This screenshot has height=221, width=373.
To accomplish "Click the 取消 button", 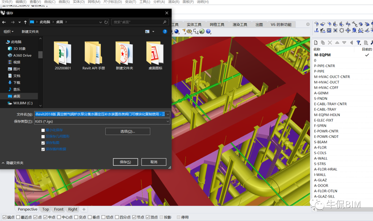I will [x=154, y=162].
